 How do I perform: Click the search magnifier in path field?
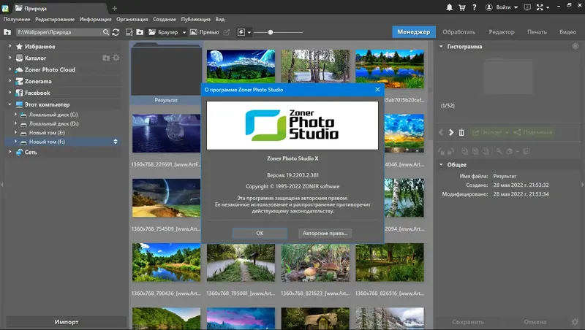click(x=105, y=33)
